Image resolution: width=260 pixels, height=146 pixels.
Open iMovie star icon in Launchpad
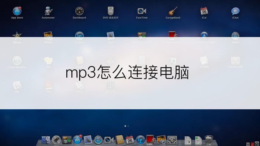point(17,36)
